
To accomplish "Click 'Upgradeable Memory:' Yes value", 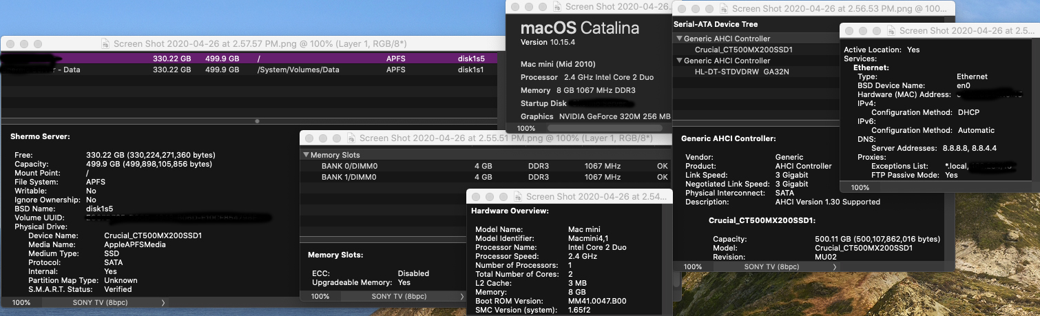I will (404, 282).
